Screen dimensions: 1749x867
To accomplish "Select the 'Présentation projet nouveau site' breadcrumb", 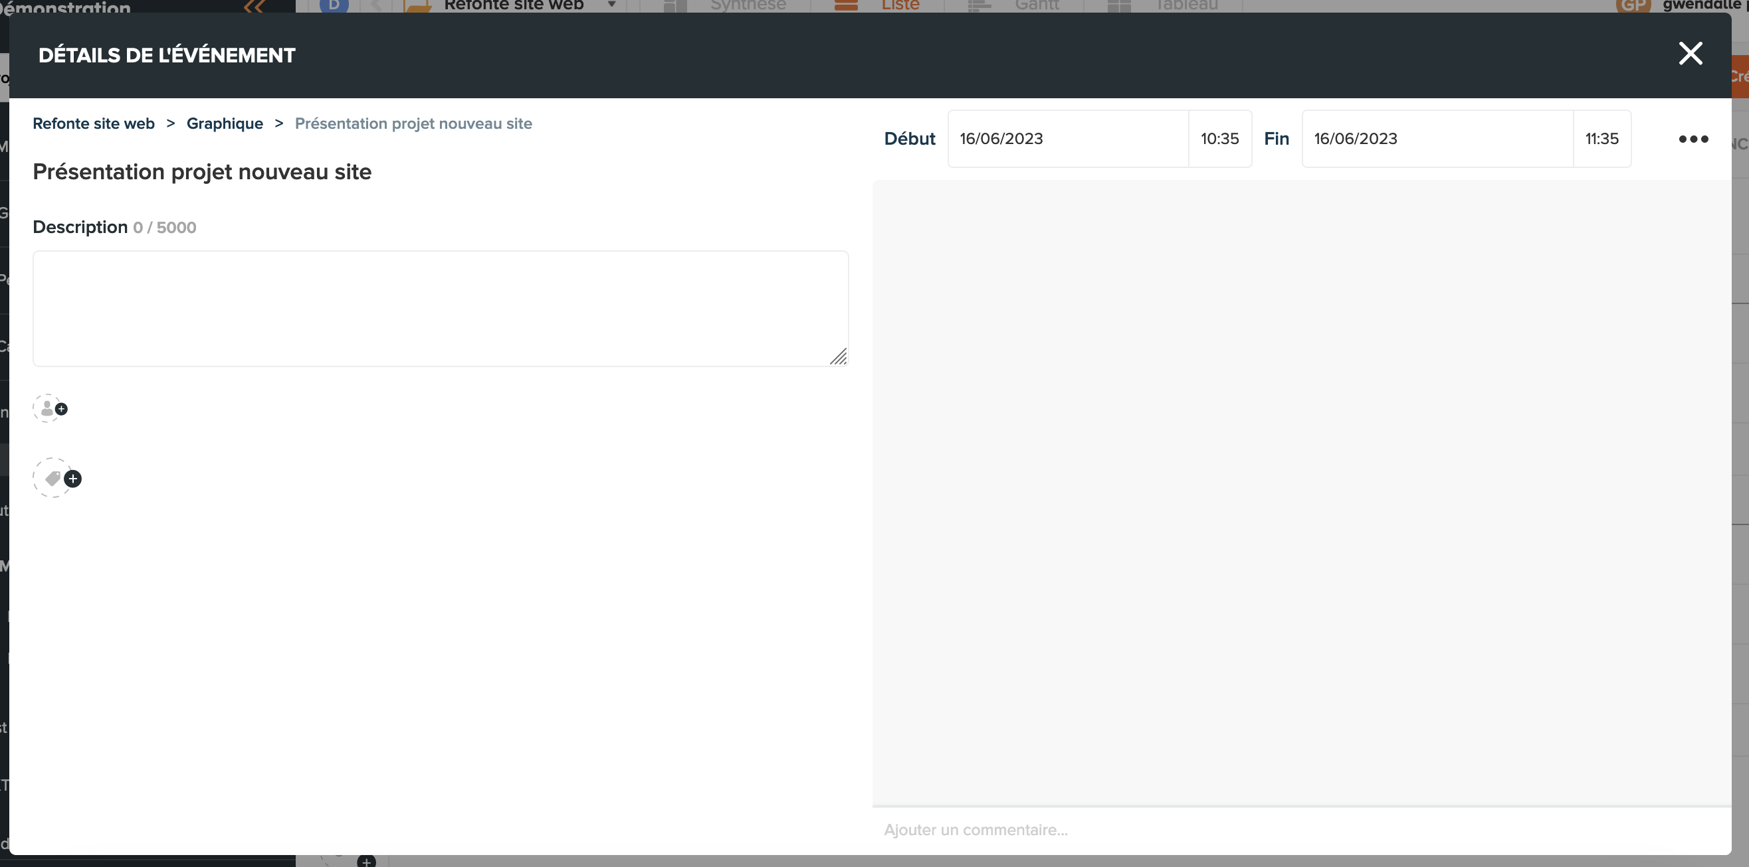I will tap(413, 123).
